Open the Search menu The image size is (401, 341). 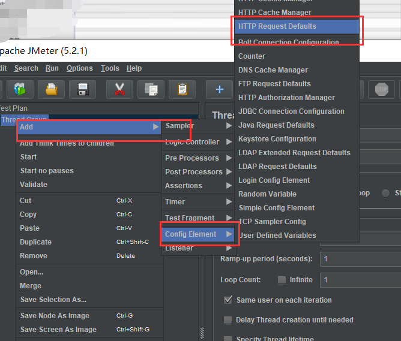pyautogui.click(x=26, y=68)
